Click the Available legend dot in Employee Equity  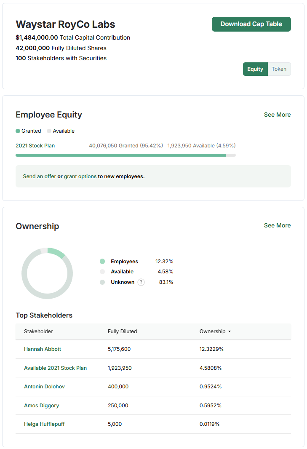point(49,131)
